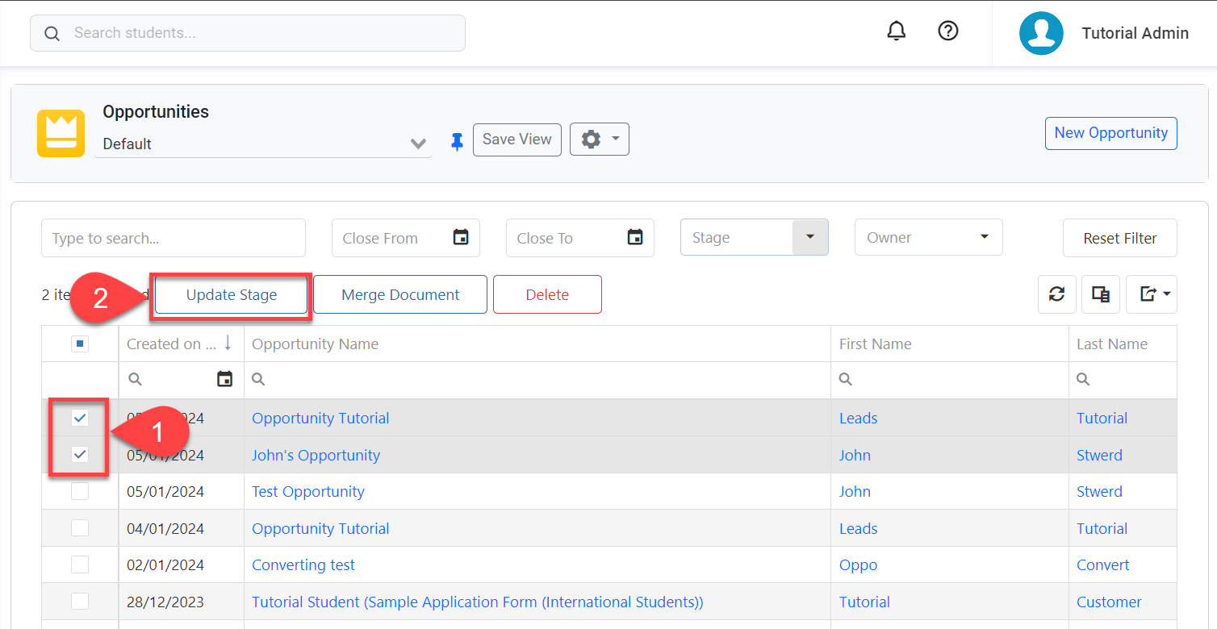Click first name Oppo link
This screenshot has height=629, width=1217.
[858, 564]
